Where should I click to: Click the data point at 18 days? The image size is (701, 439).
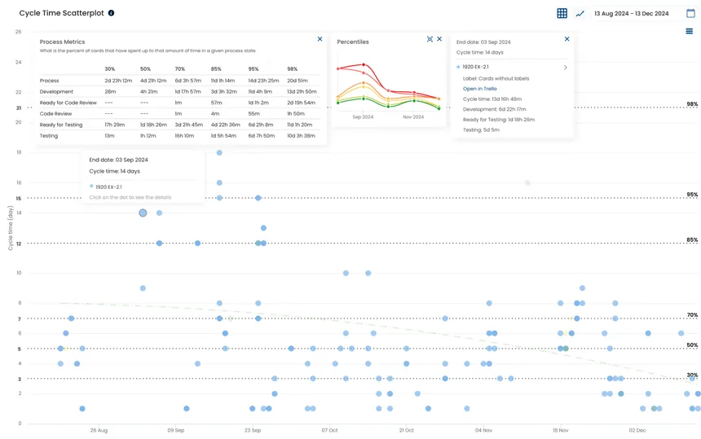(x=219, y=153)
